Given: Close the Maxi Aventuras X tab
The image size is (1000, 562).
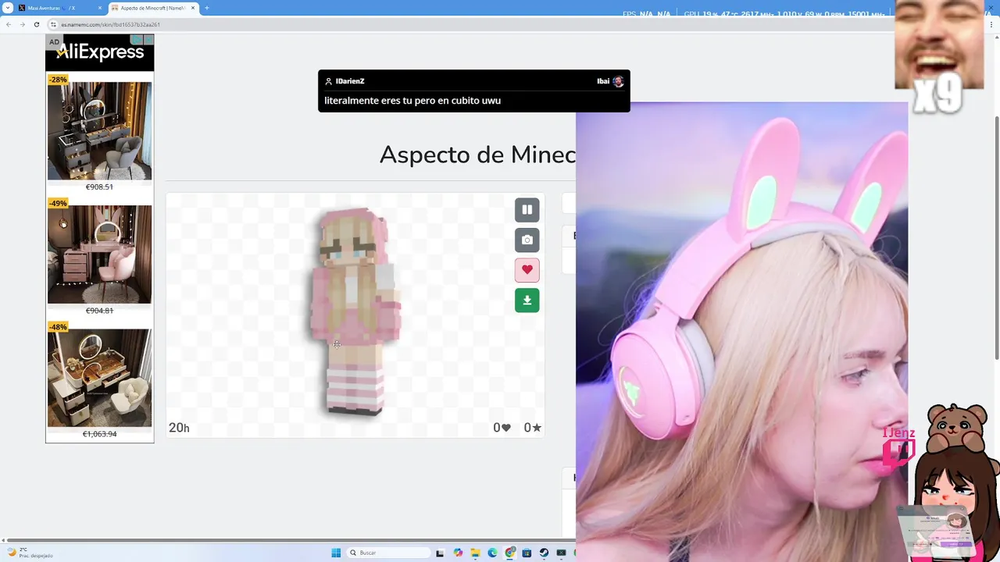Looking at the screenshot, I should (100, 8).
